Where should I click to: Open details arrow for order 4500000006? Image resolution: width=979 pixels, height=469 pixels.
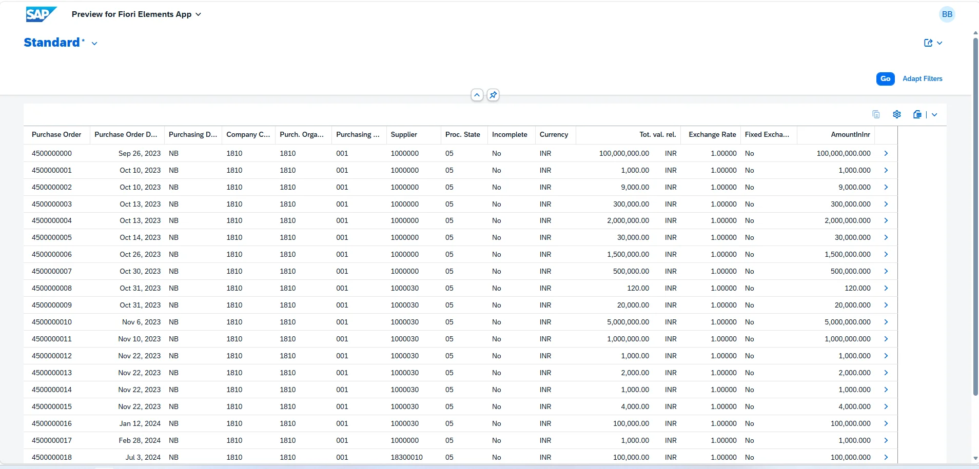(x=886, y=254)
